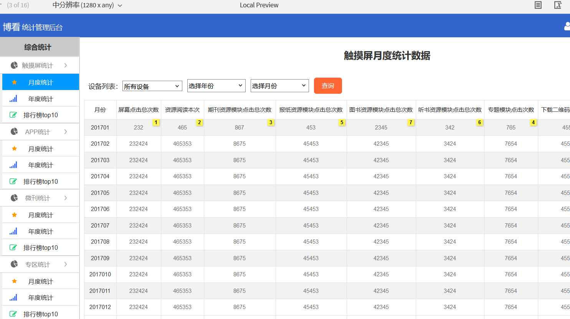Open the page notes document icon
570x319 pixels.
pos(538,5)
